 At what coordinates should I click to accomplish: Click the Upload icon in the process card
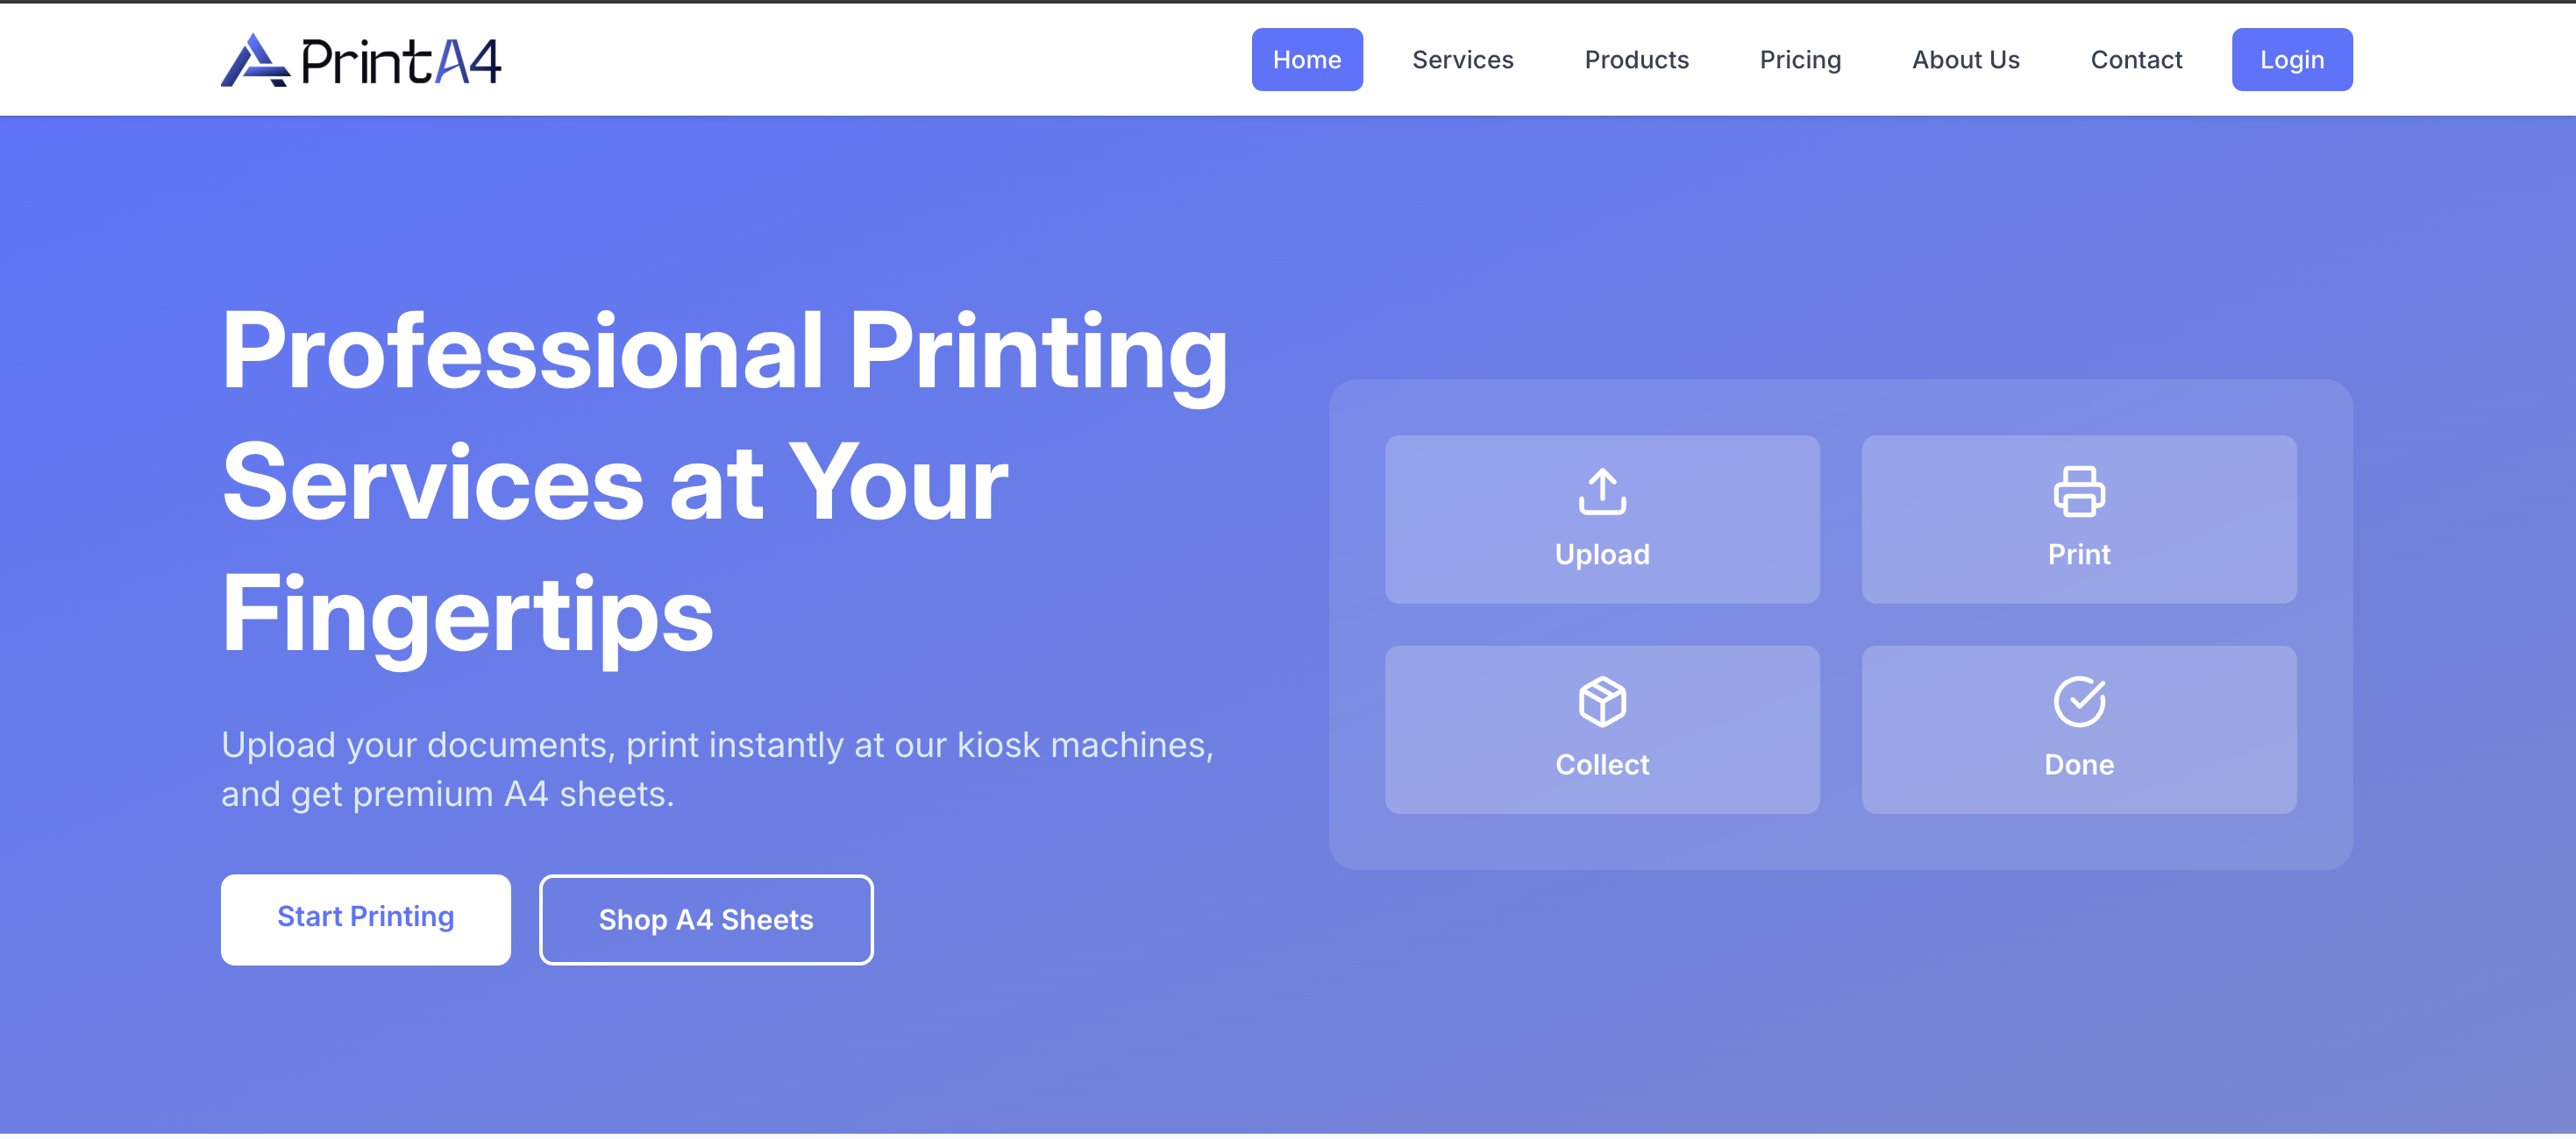coord(1602,494)
